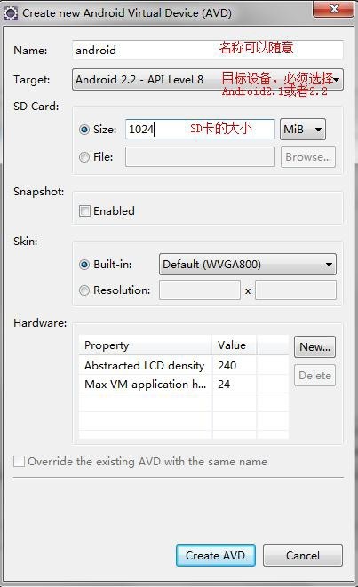Click the value 24 cell
This screenshot has height=587, width=358.
point(235,384)
